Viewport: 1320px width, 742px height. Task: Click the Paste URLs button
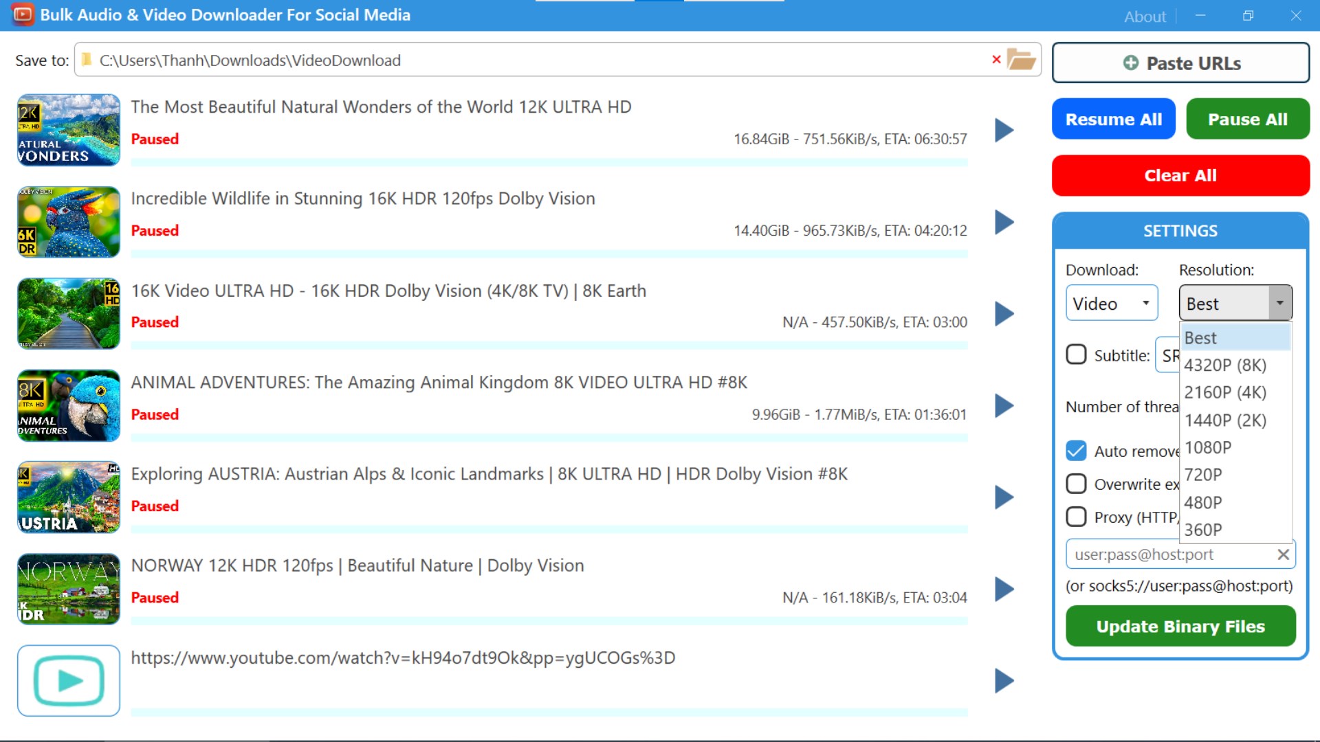click(1180, 63)
